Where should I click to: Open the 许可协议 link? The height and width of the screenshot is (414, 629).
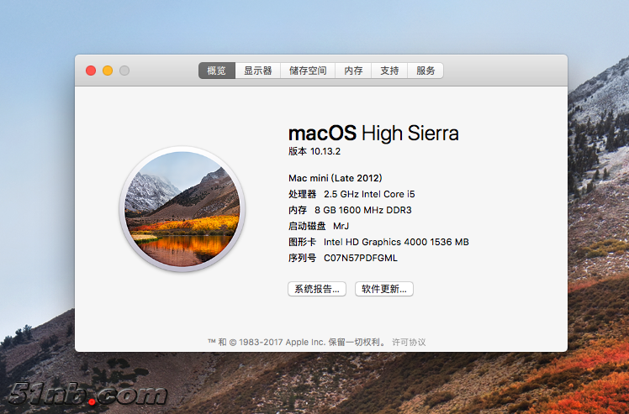pos(409,342)
